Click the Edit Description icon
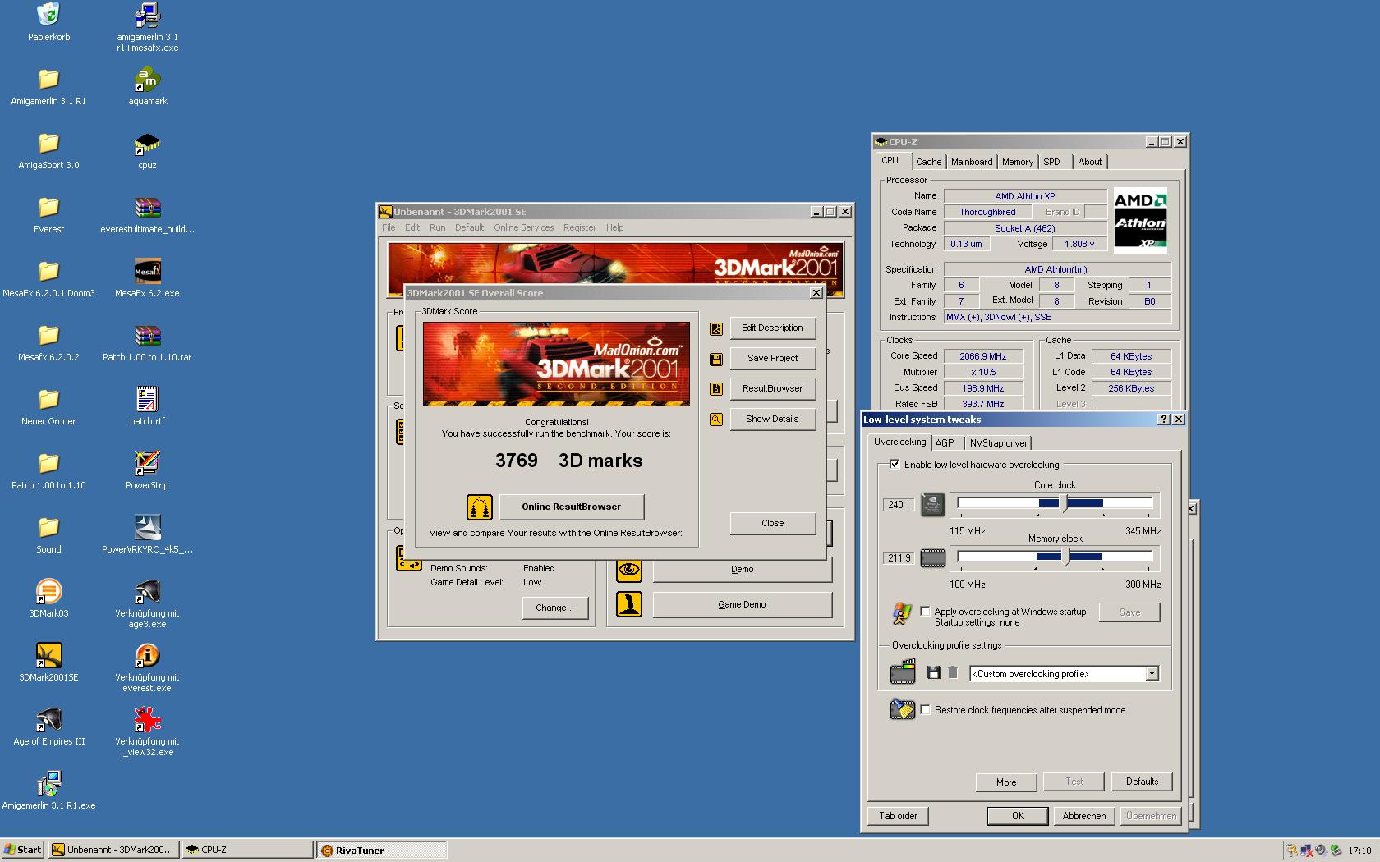1380x862 pixels. [716, 328]
